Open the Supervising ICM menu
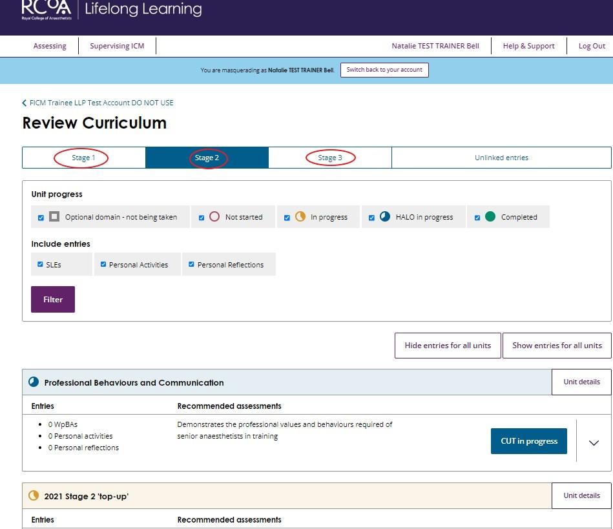This screenshot has width=613, height=529. tap(117, 46)
